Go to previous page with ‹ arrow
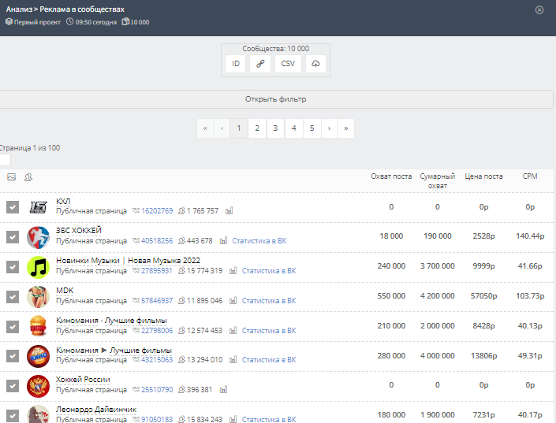This screenshot has height=423, width=556. point(222,128)
